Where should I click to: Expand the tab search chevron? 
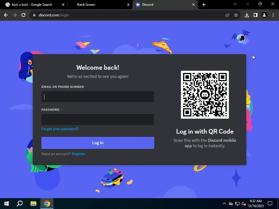(235, 4)
